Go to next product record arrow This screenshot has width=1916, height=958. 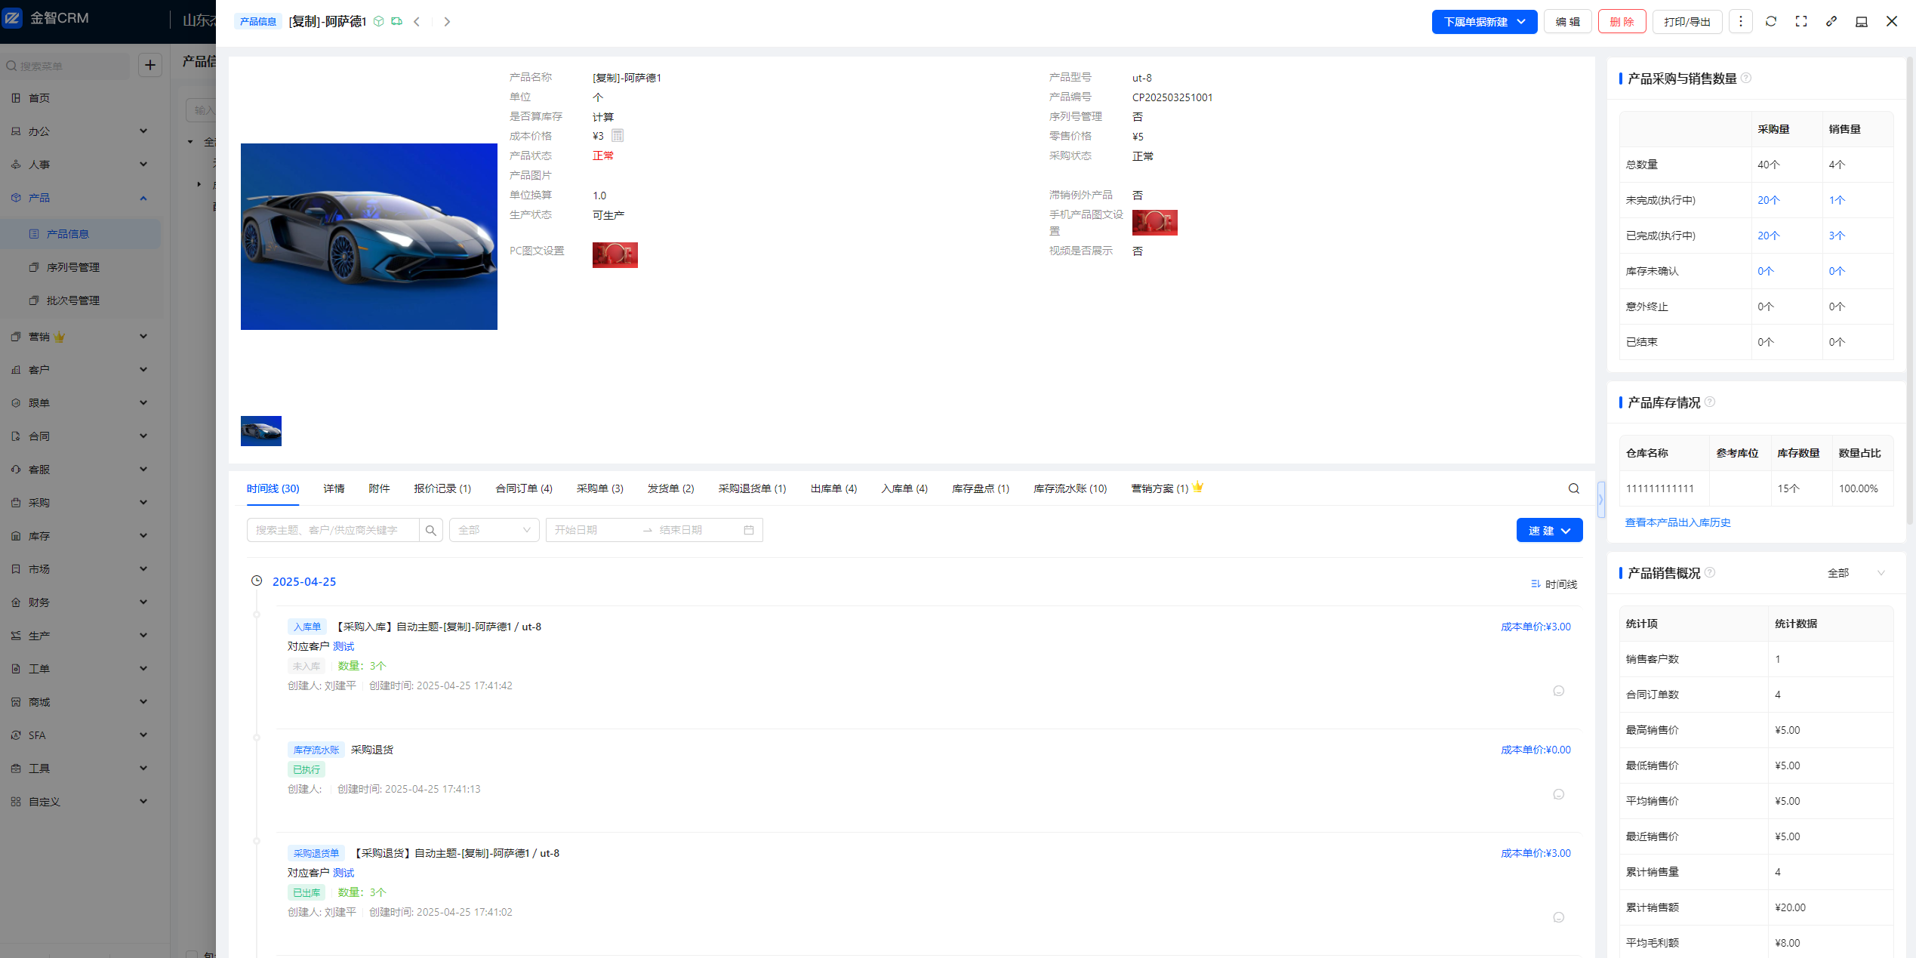coord(447,22)
